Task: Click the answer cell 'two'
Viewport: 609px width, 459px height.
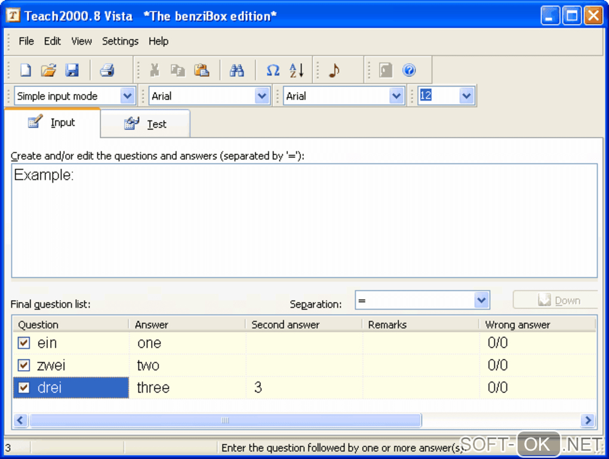Action: click(187, 365)
